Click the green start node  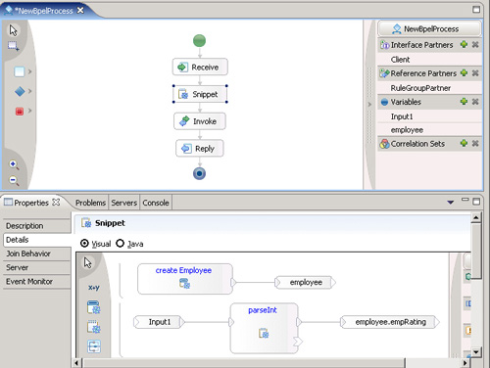(199, 41)
